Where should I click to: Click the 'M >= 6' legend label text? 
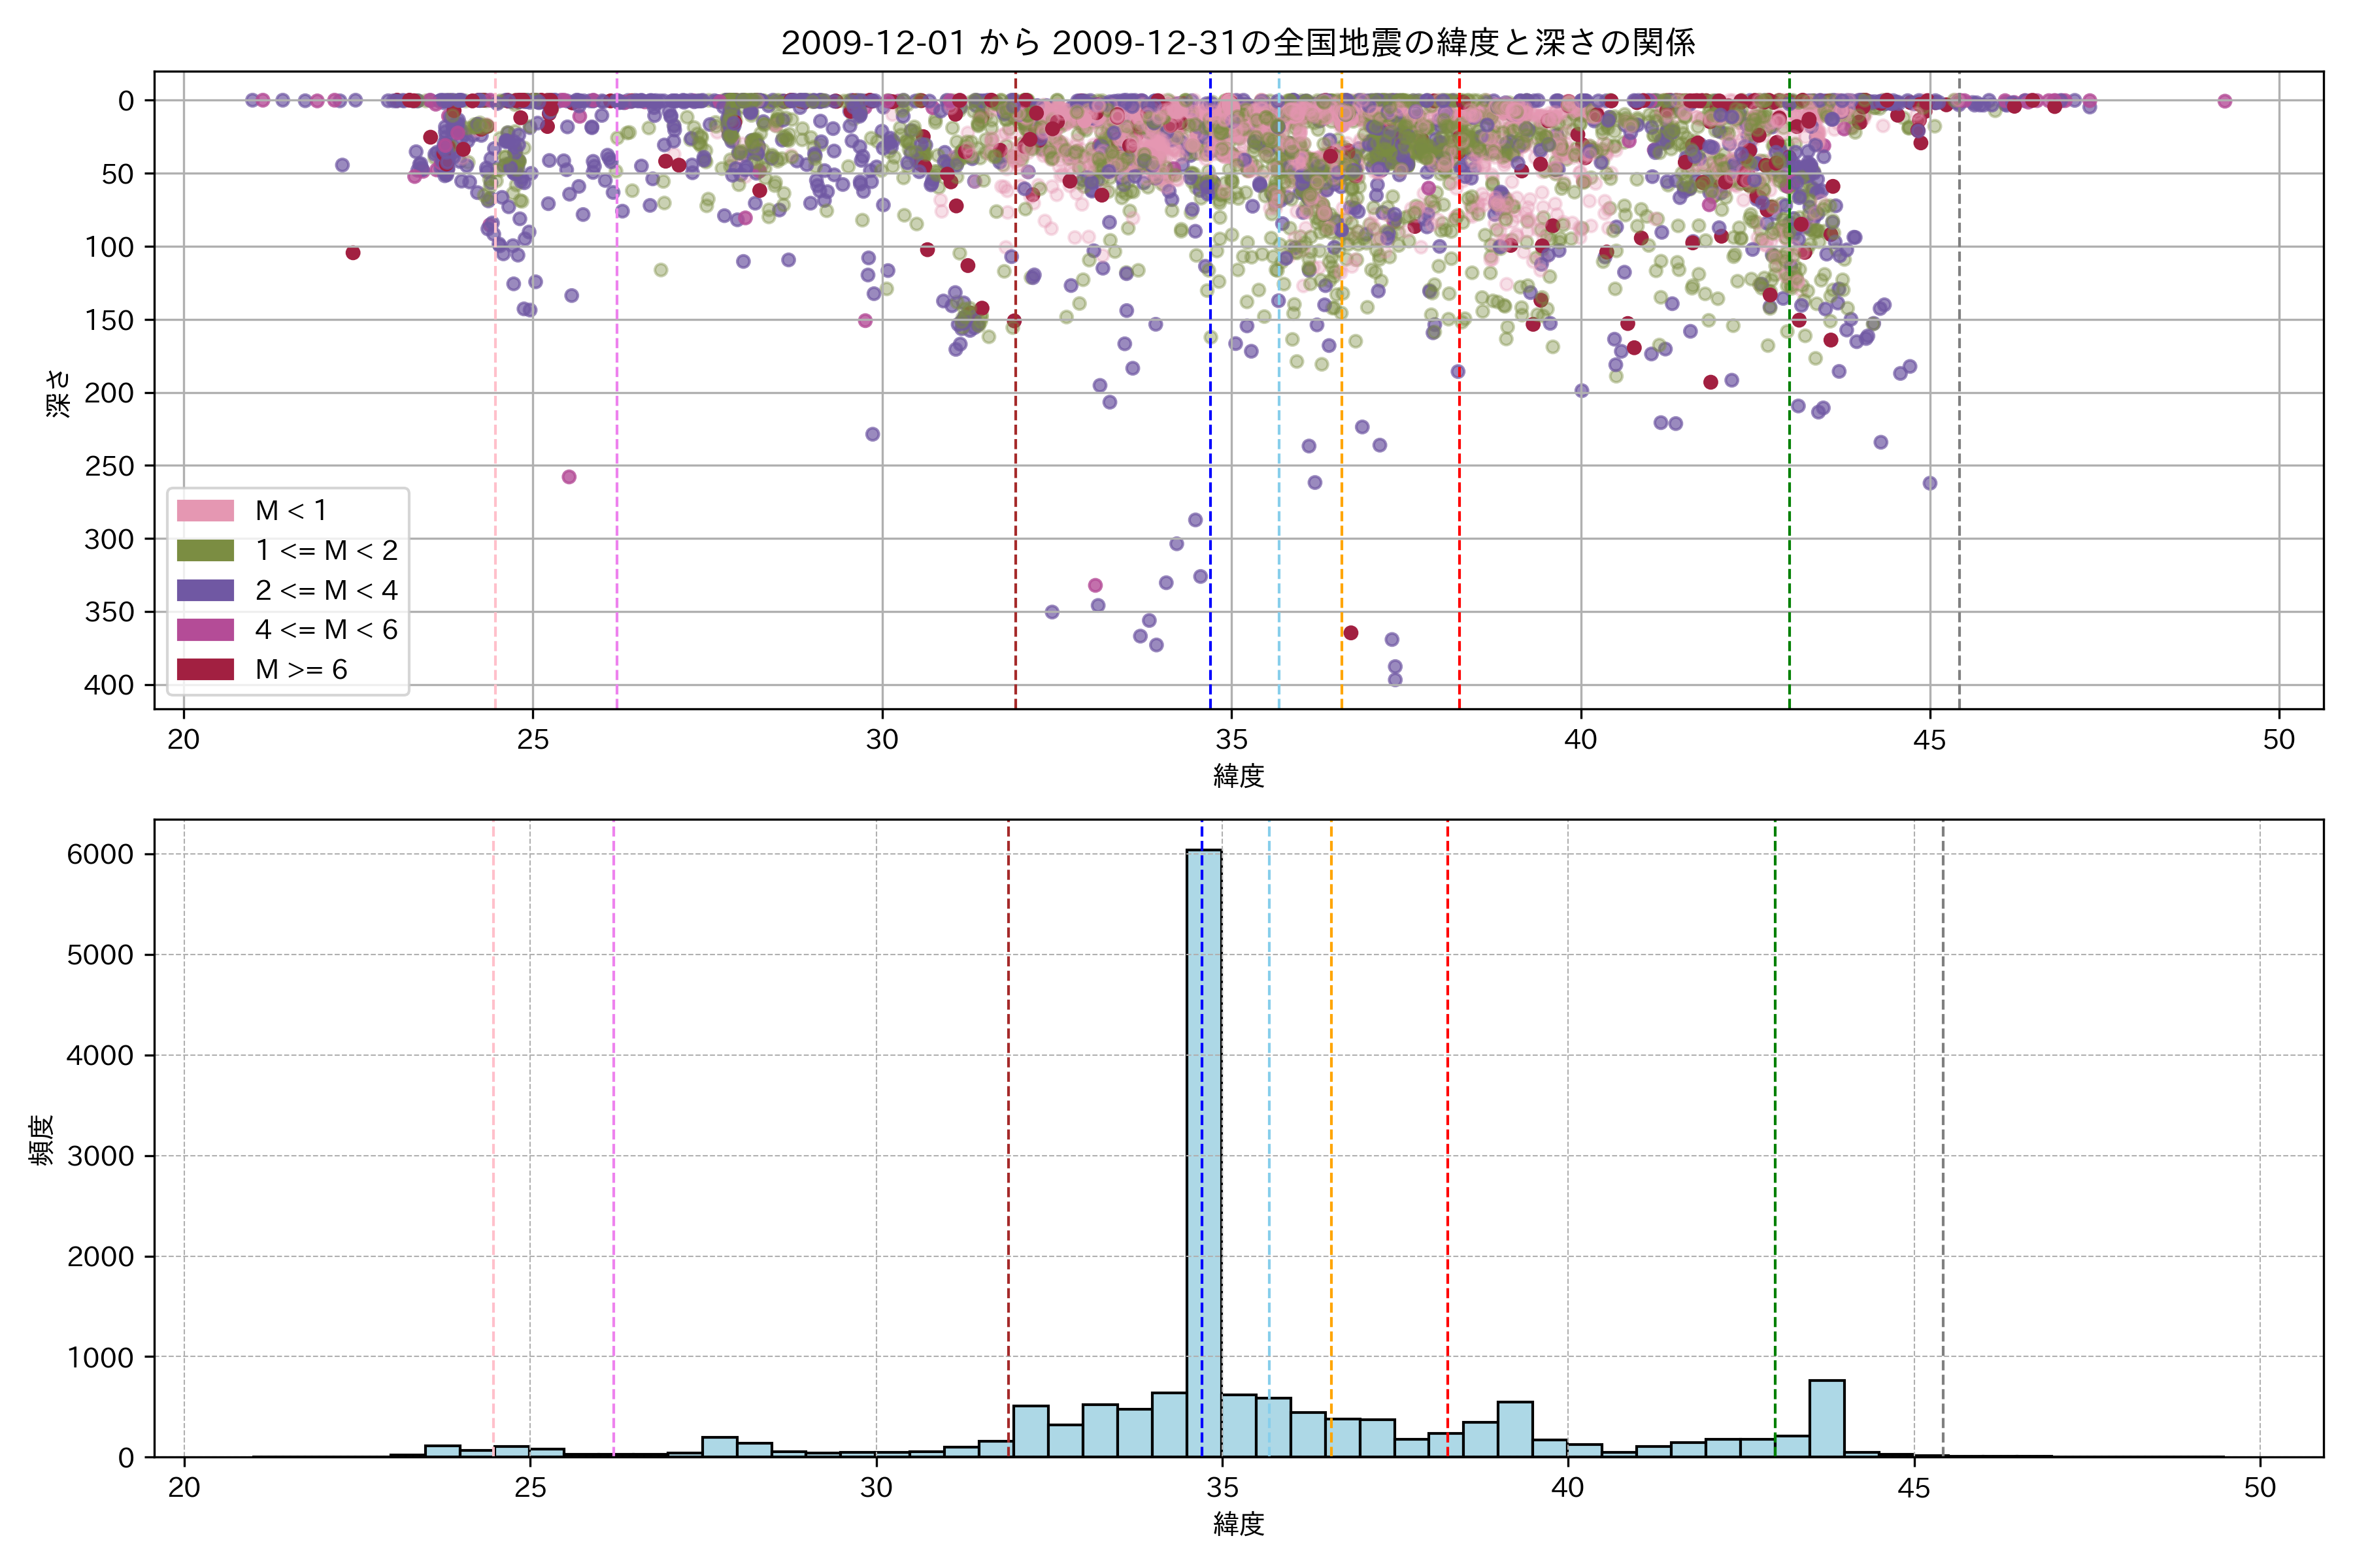[301, 670]
